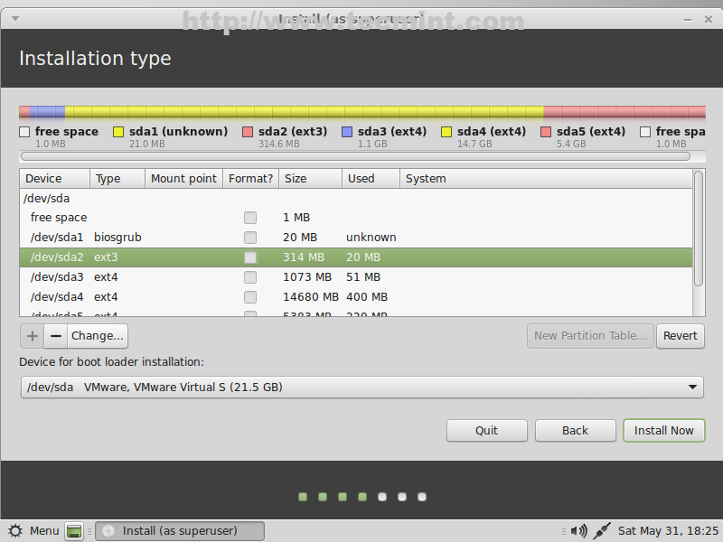Select the /dev/sda4 ext4 partition row
The image size is (723, 542).
(181, 297)
